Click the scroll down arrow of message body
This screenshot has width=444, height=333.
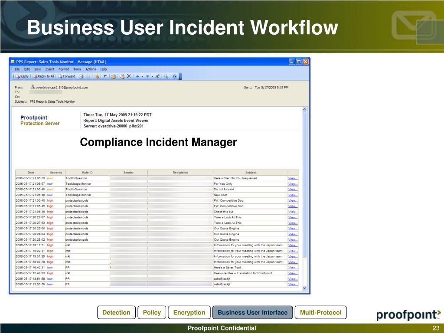305,288
